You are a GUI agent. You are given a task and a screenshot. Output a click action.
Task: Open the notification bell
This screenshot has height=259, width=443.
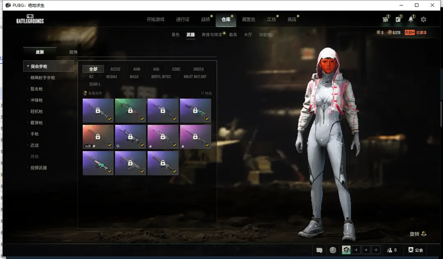[411, 19]
